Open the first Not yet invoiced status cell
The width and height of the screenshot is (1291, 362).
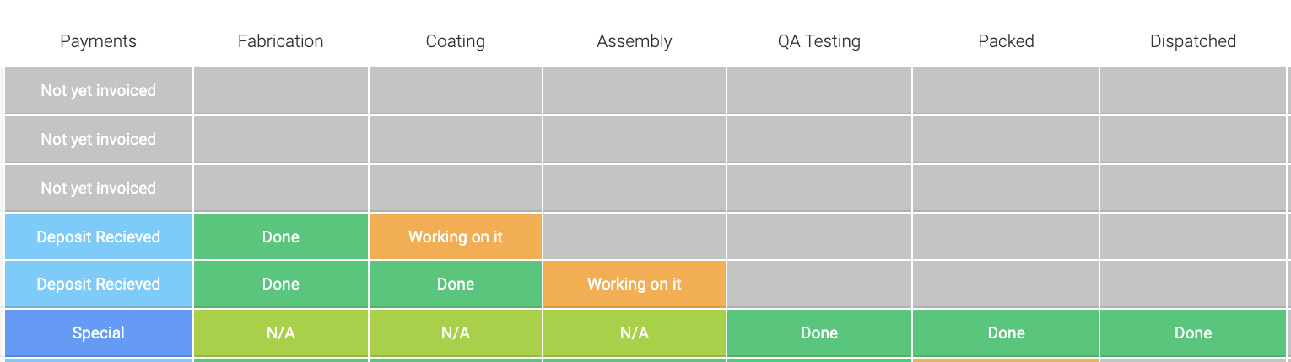coord(99,91)
